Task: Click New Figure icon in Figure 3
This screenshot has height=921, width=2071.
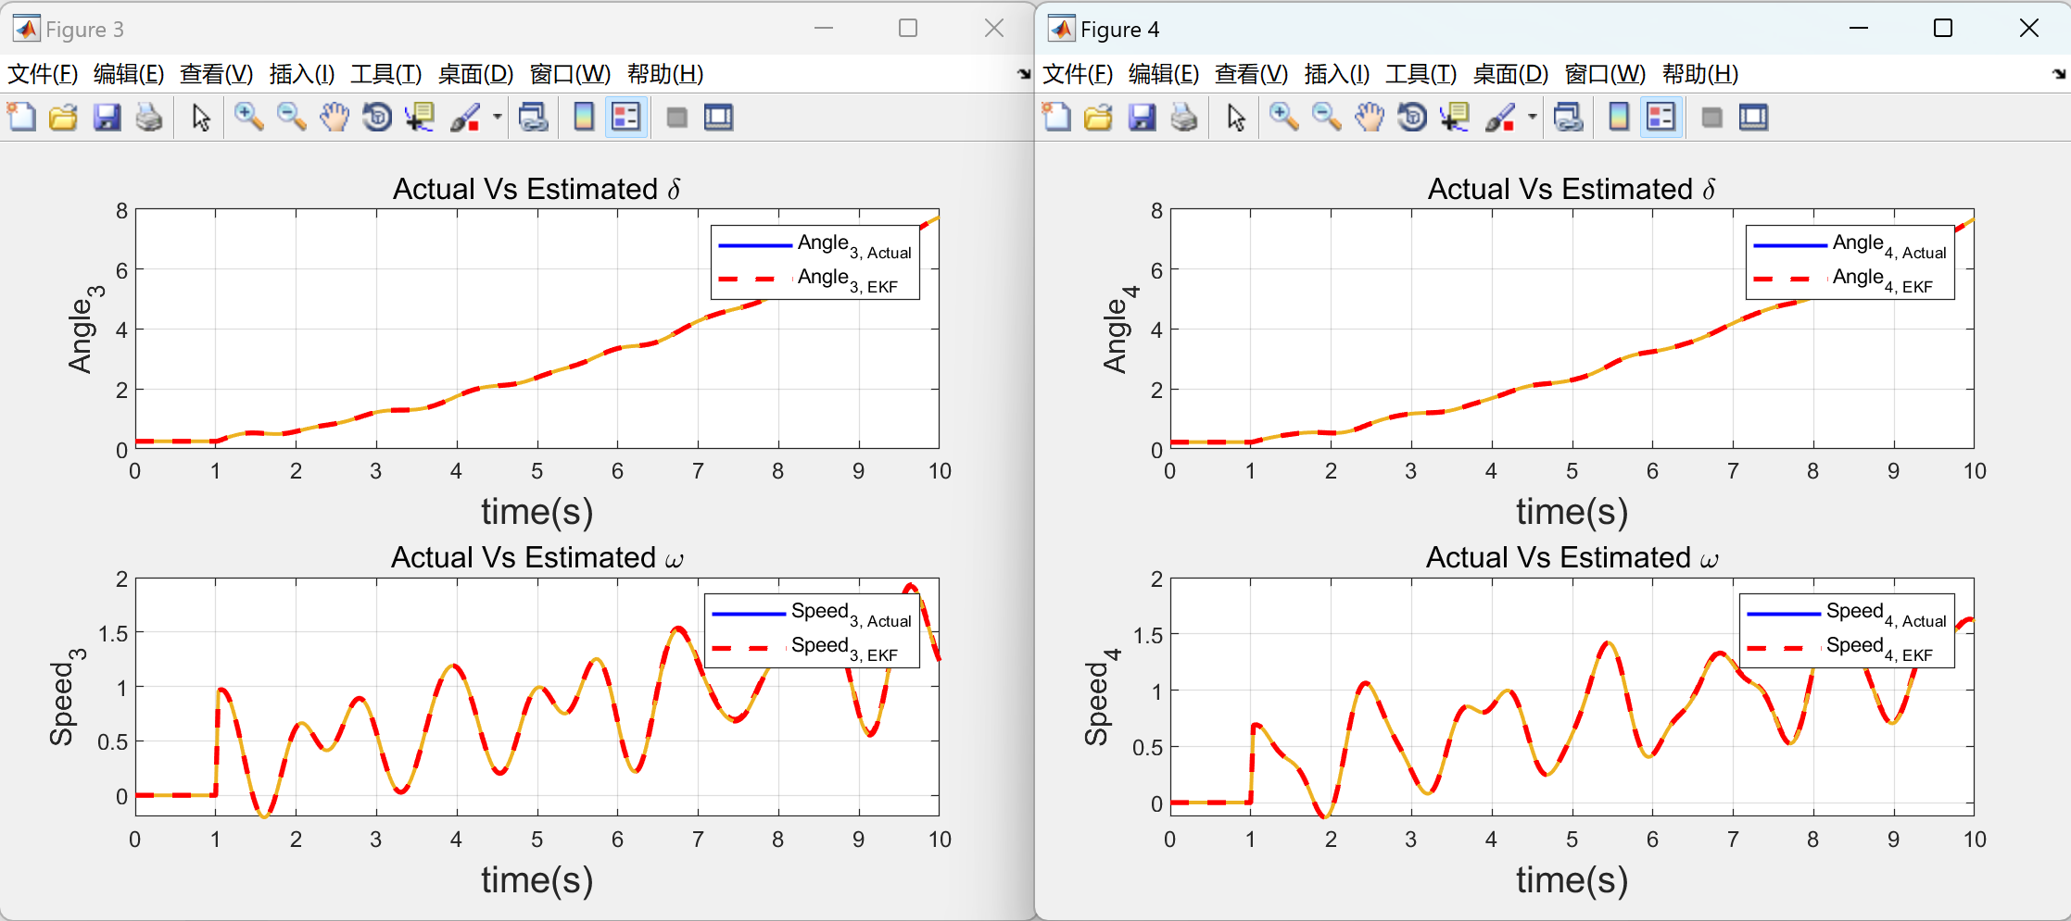Action: [21, 118]
